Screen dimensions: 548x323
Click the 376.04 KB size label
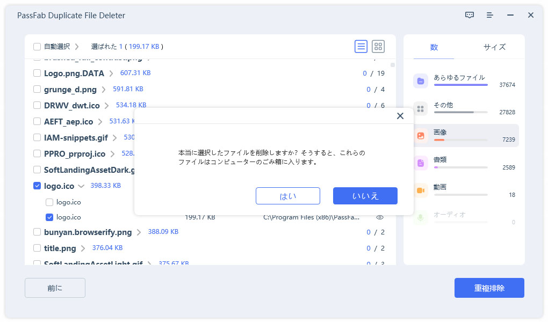107,247
